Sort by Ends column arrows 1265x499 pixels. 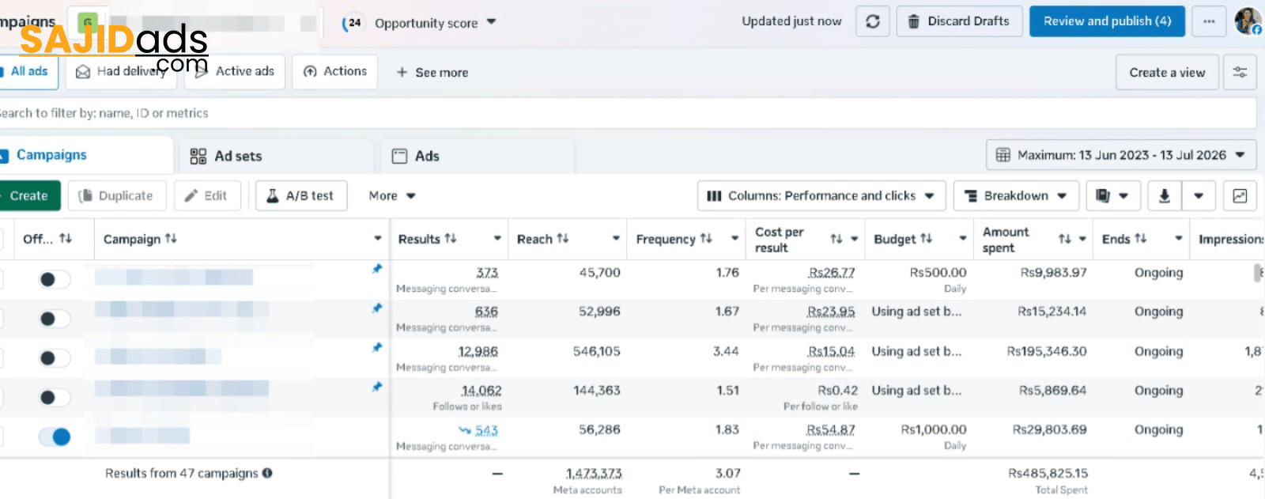pos(1140,239)
